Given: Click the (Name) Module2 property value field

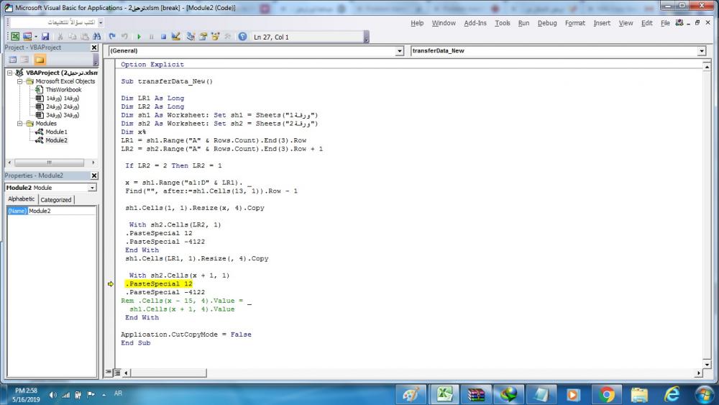Looking at the screenshot, I should point(62,211).
